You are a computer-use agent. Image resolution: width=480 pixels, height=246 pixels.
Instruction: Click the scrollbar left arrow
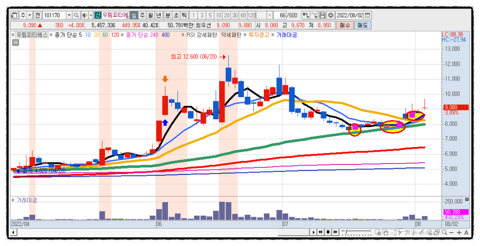(x=13, y=233)
